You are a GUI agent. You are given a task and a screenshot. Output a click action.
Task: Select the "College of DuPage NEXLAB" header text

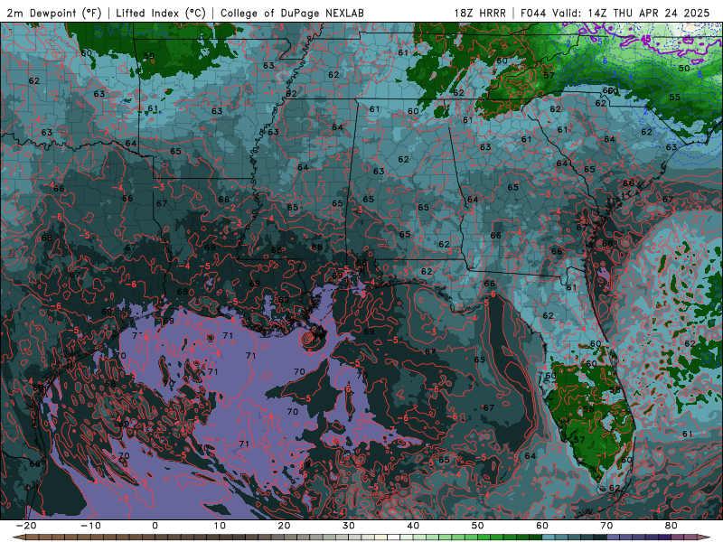(292, 14)
